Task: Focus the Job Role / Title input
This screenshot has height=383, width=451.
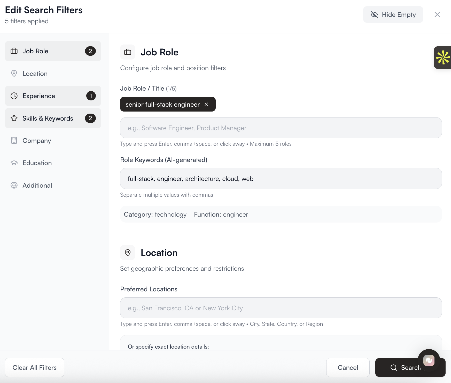Action: click(x=281, y=128)
